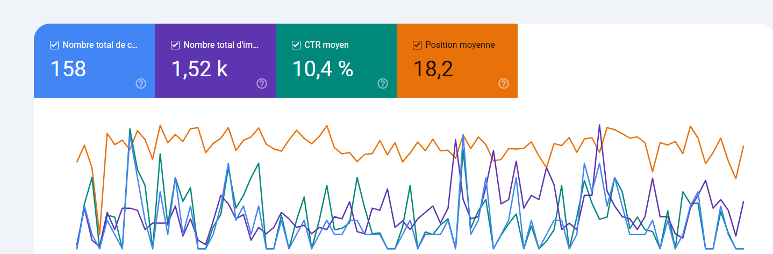Open help icon on Position moyenne card
Image resolution: width=773 pixels, height=254 pixels.
click(x=504, y=83)
